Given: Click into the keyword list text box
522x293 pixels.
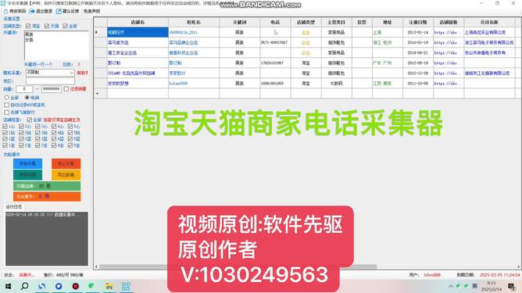Looking at the screenshot, I should point(56,45).
